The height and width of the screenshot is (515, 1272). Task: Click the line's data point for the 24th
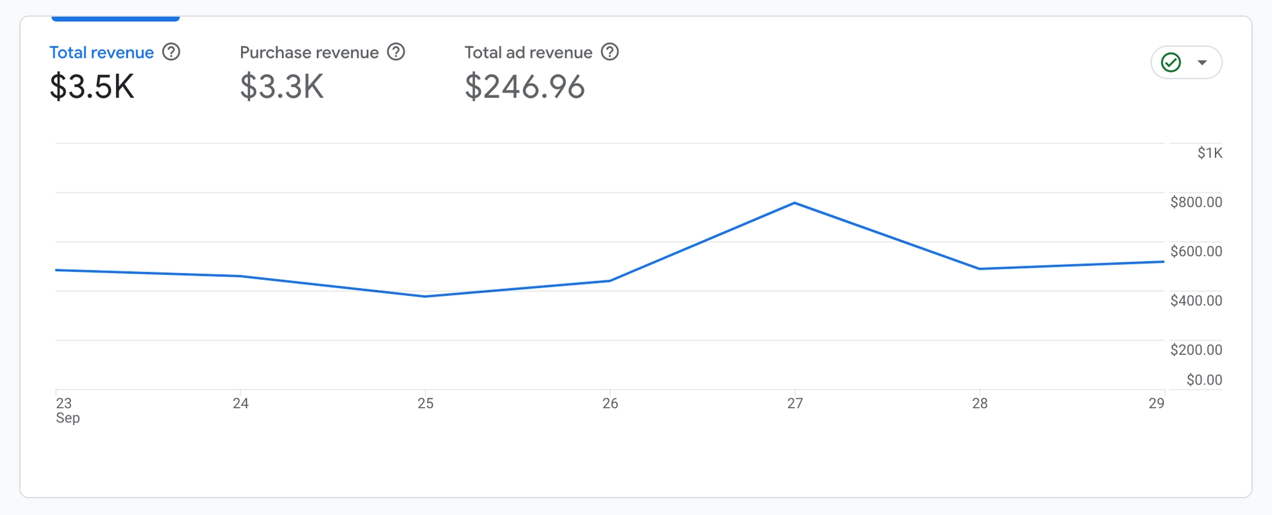coord(240,276)
